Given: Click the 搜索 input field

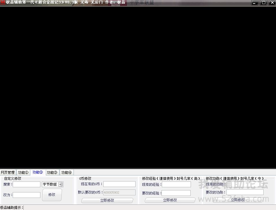Looking at the screenshot, I should point(27,184).
